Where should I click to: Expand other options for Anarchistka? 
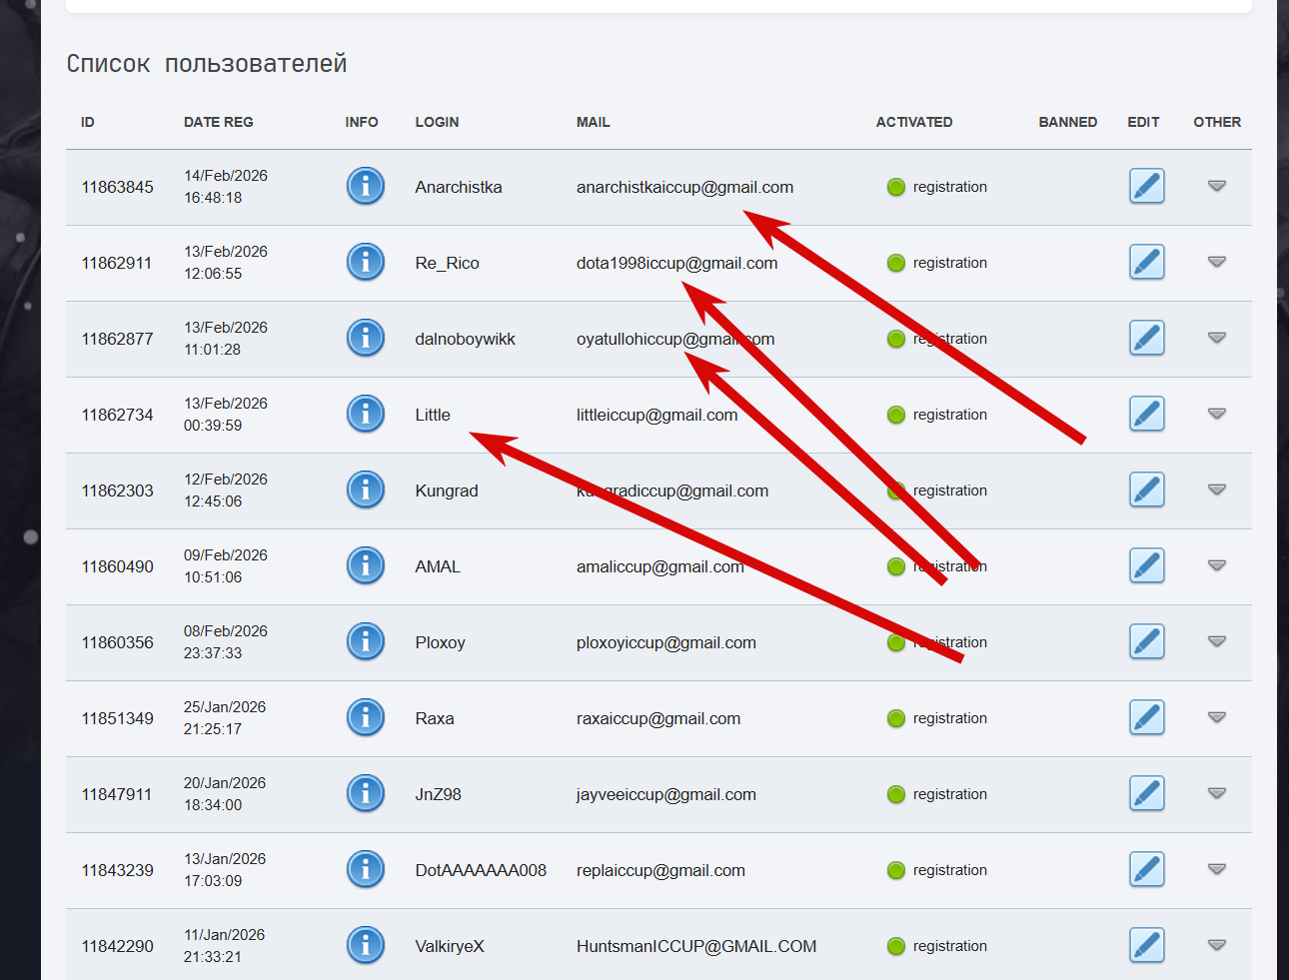pyautogui.click(x=1217, y=186)
